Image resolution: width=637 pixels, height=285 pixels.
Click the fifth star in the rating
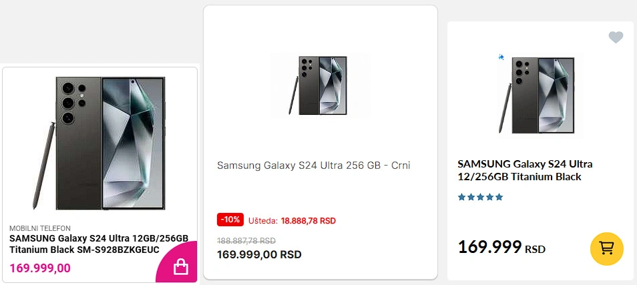[499, 198]
